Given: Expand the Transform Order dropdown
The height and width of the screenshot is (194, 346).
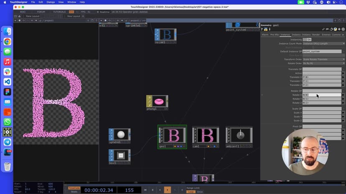Looking at the screenshot, I should point(323,60).
